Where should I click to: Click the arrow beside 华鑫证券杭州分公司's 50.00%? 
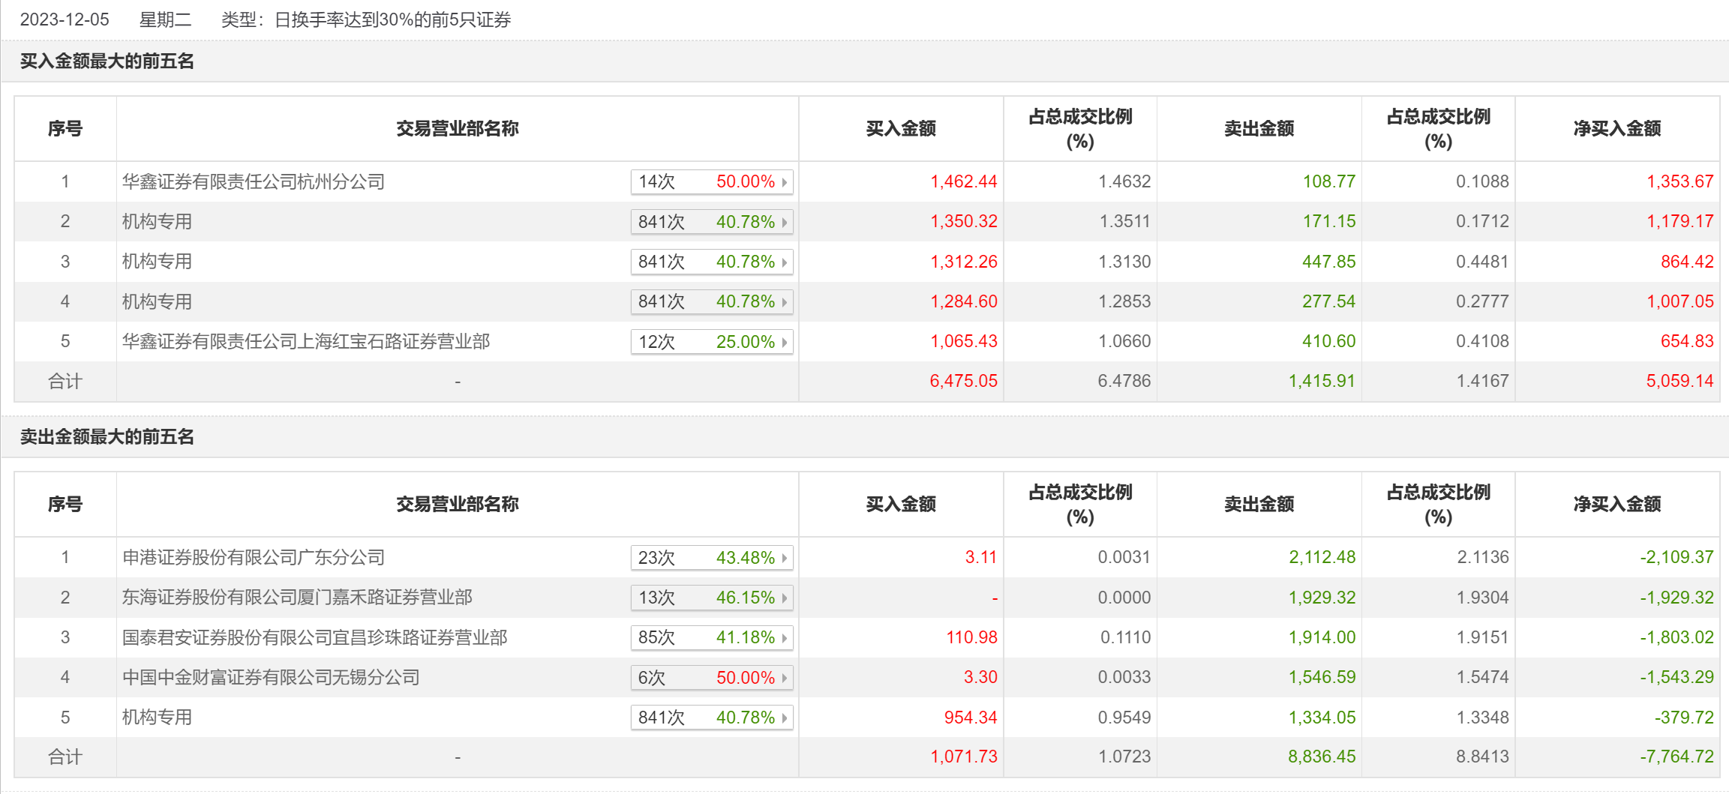click(x=784, y=182)
